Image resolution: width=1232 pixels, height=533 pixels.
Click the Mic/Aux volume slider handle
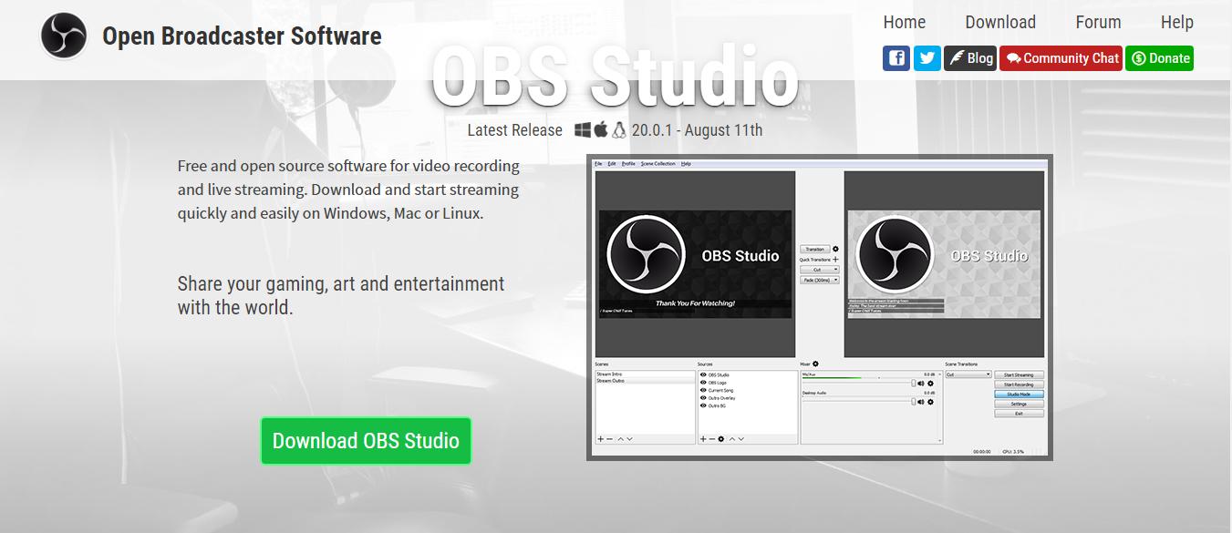913,384
